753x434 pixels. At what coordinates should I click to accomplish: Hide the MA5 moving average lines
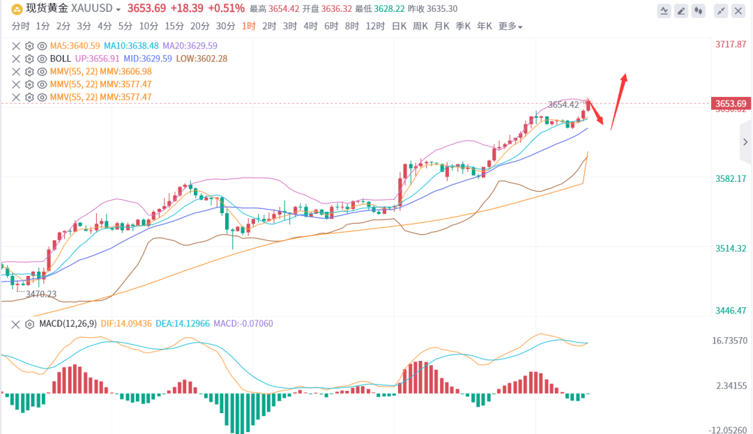(42, 46)
